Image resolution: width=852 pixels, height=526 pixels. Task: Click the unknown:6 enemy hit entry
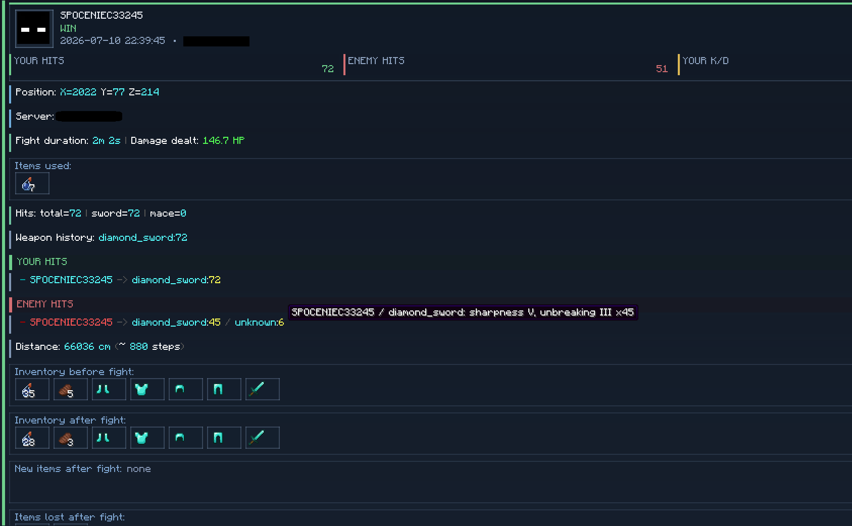tap(260, 322)
